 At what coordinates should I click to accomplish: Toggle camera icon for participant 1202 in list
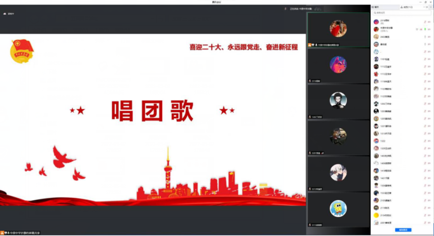[x=430, y=103]
